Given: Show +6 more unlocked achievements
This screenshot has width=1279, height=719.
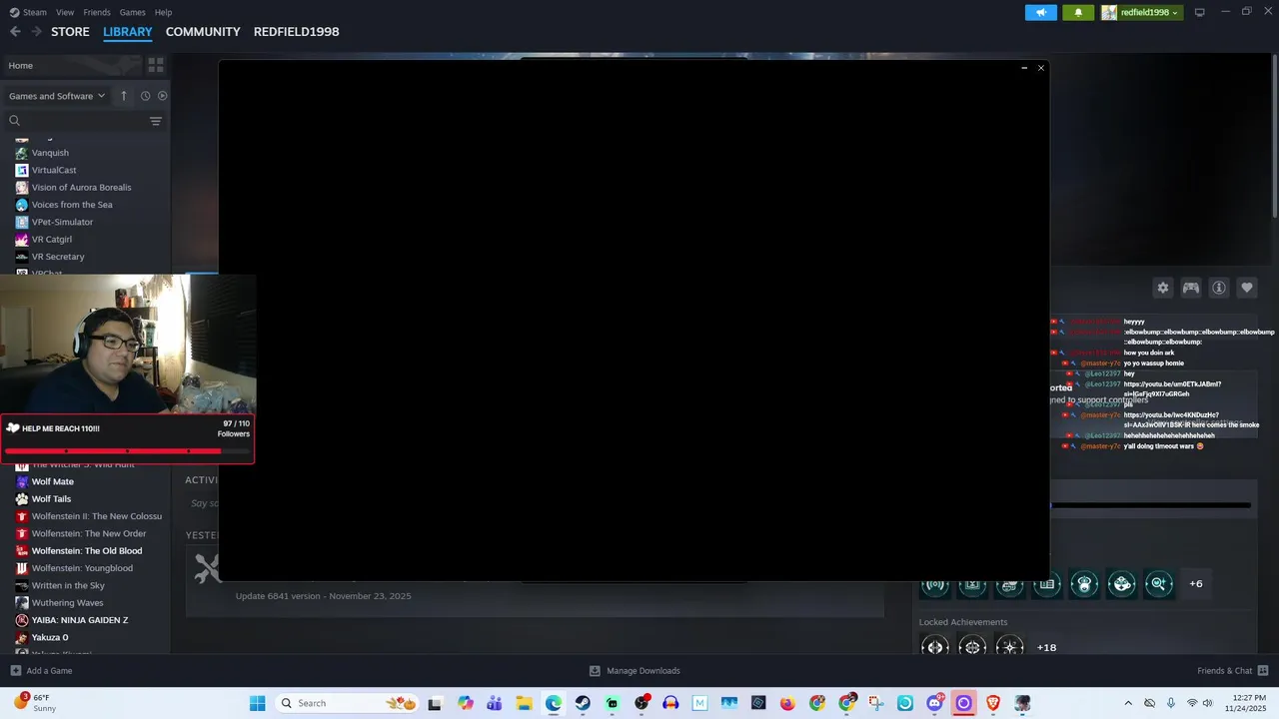Looking at the screenshot, I should (x=1196, y=584).
